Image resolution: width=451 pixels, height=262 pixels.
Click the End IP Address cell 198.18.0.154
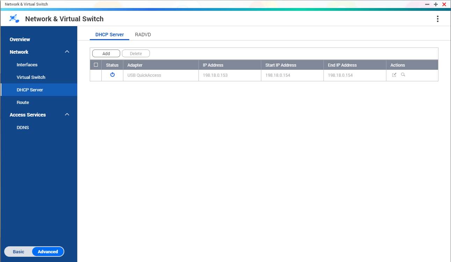pos(355,75)
